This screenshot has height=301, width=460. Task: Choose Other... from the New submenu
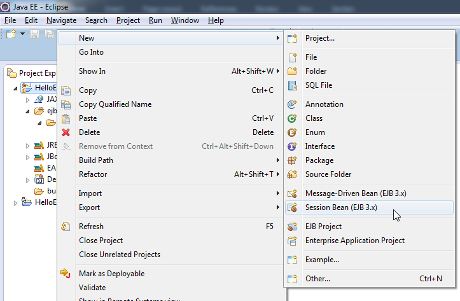pos(317,279)
